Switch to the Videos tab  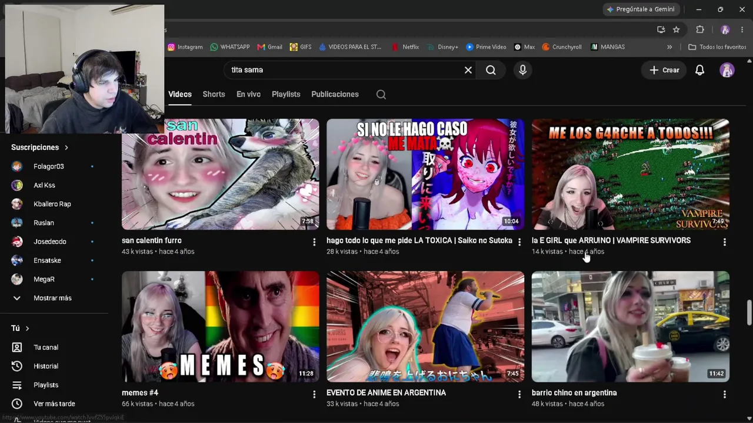[180, 94]
